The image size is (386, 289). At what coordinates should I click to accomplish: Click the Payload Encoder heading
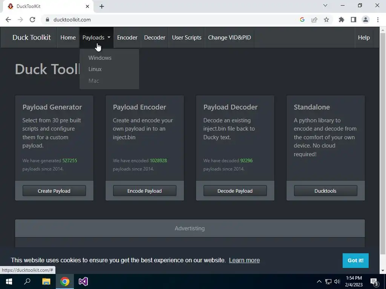tap(139, 107)
